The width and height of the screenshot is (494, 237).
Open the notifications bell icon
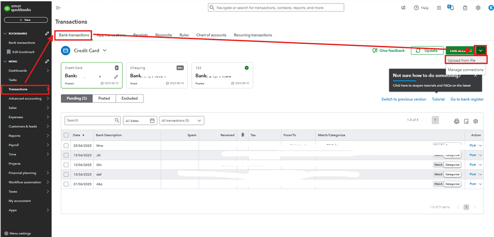click(451, 7)
